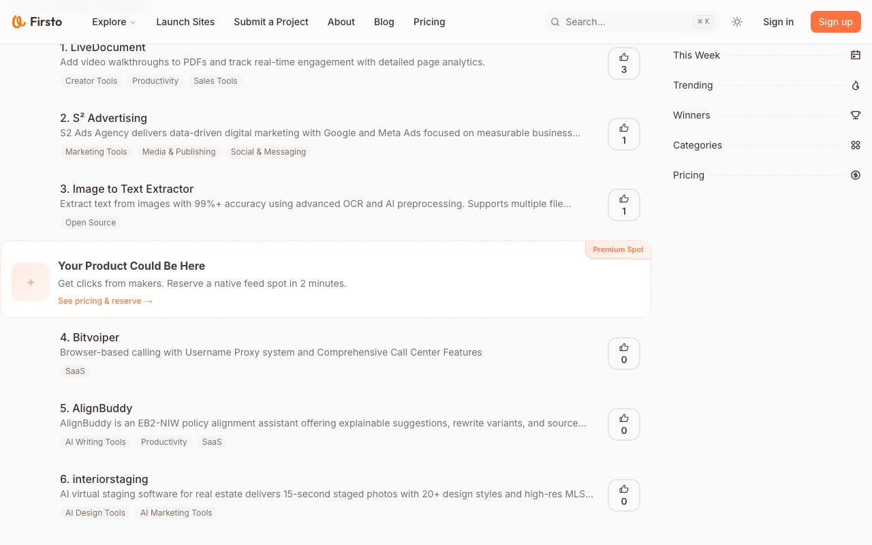Click the LiveDocument description about video walkthroughs
The image size is (872, 545).
272,62
